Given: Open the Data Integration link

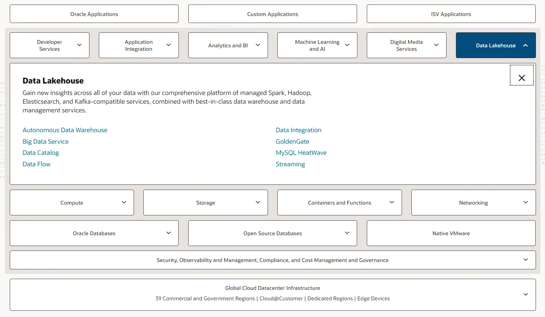Looking at the screenshot, I should click(299, 130).
